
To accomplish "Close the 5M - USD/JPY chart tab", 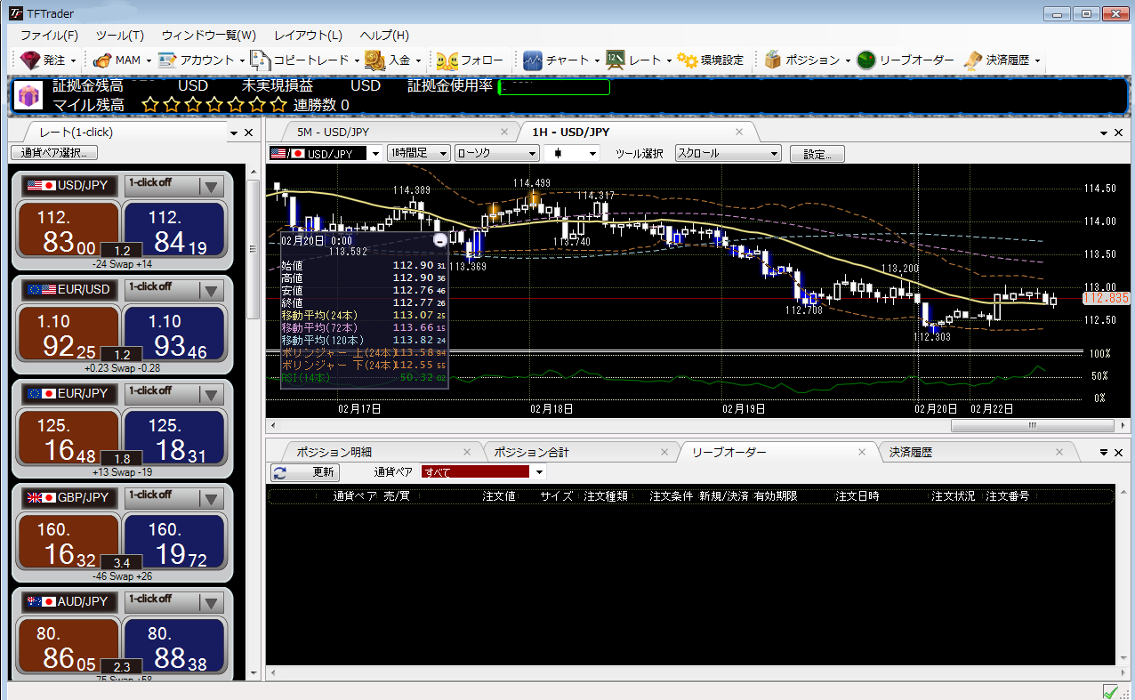I will coord(504,132).
